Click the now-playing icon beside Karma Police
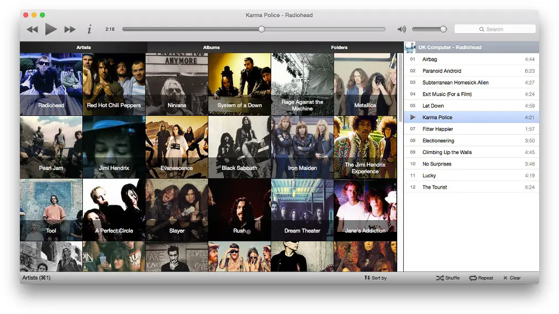Viewport: 559px width, 314px height. coord(413,117)
